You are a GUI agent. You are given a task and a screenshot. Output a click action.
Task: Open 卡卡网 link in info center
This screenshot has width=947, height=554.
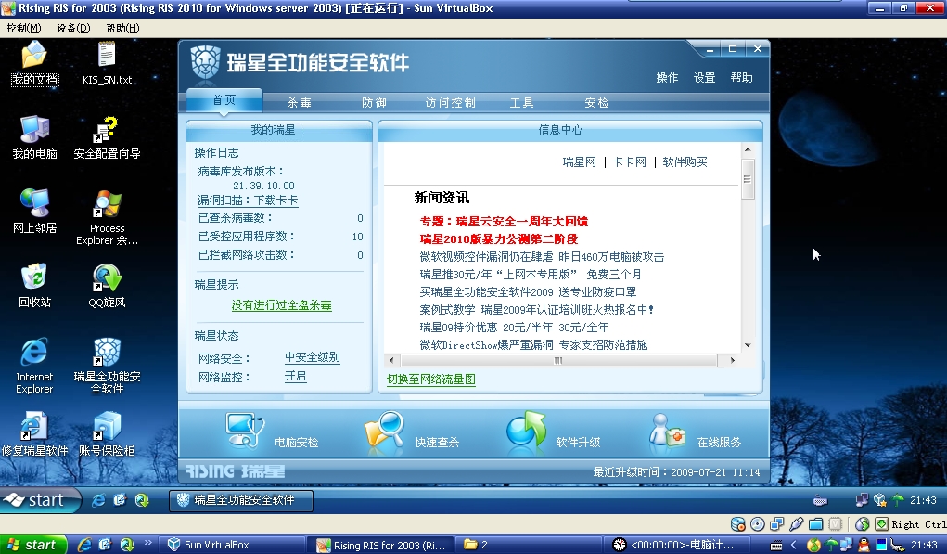[x=629, y=161]
